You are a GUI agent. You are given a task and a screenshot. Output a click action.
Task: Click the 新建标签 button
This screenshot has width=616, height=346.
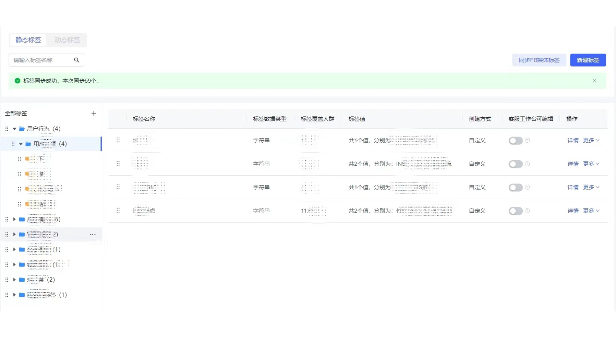[588, 60]
